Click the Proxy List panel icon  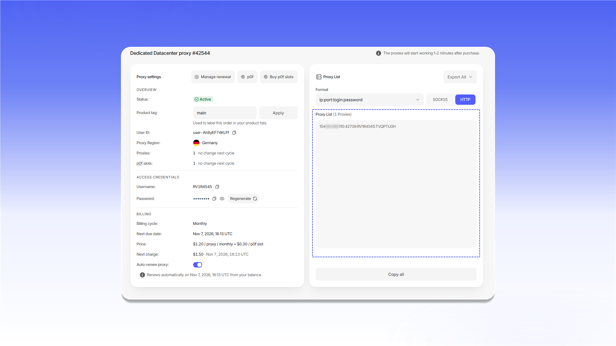[319, 77]
